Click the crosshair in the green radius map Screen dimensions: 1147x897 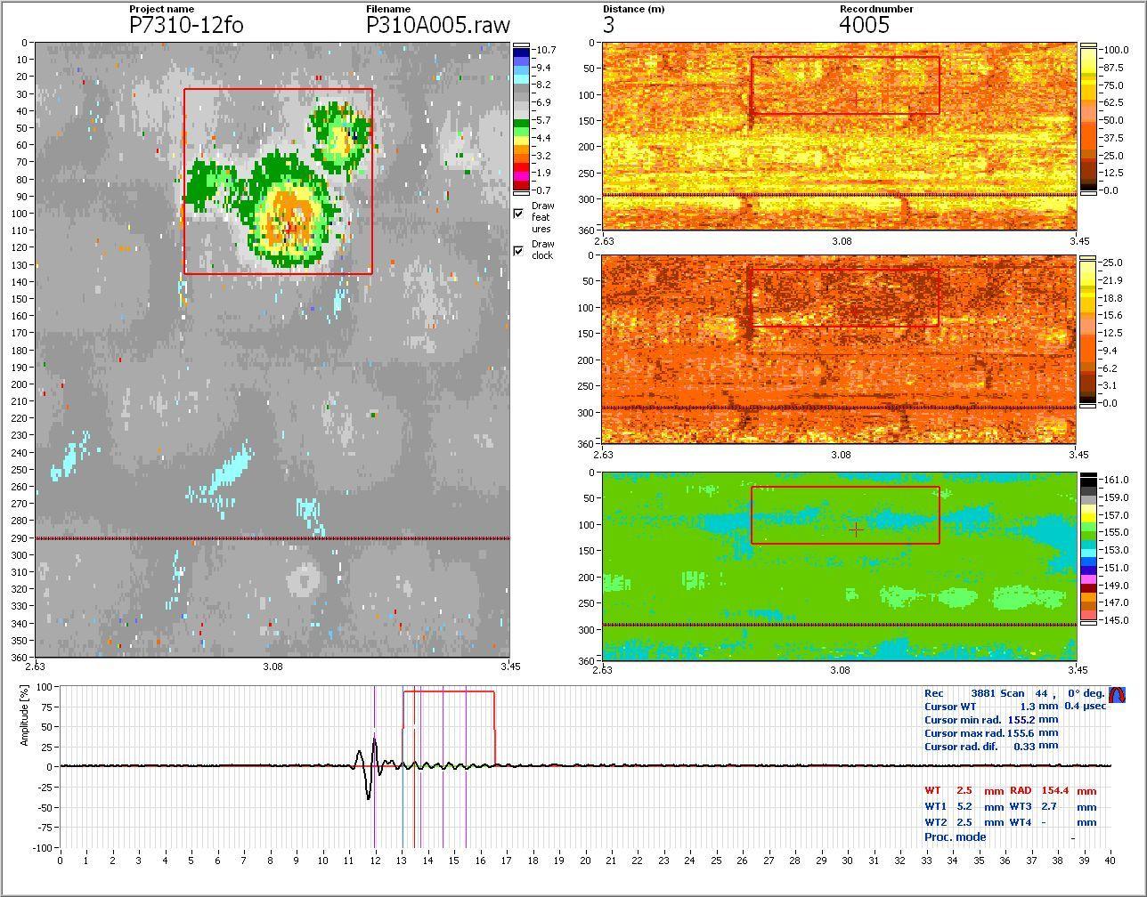pos(856,529)
